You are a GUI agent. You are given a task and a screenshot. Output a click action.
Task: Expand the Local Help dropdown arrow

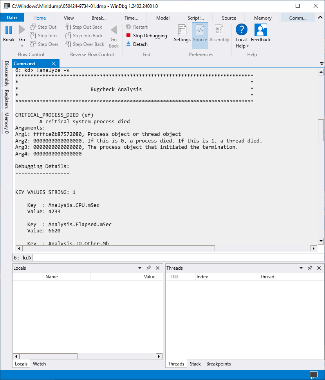point(247,46)
